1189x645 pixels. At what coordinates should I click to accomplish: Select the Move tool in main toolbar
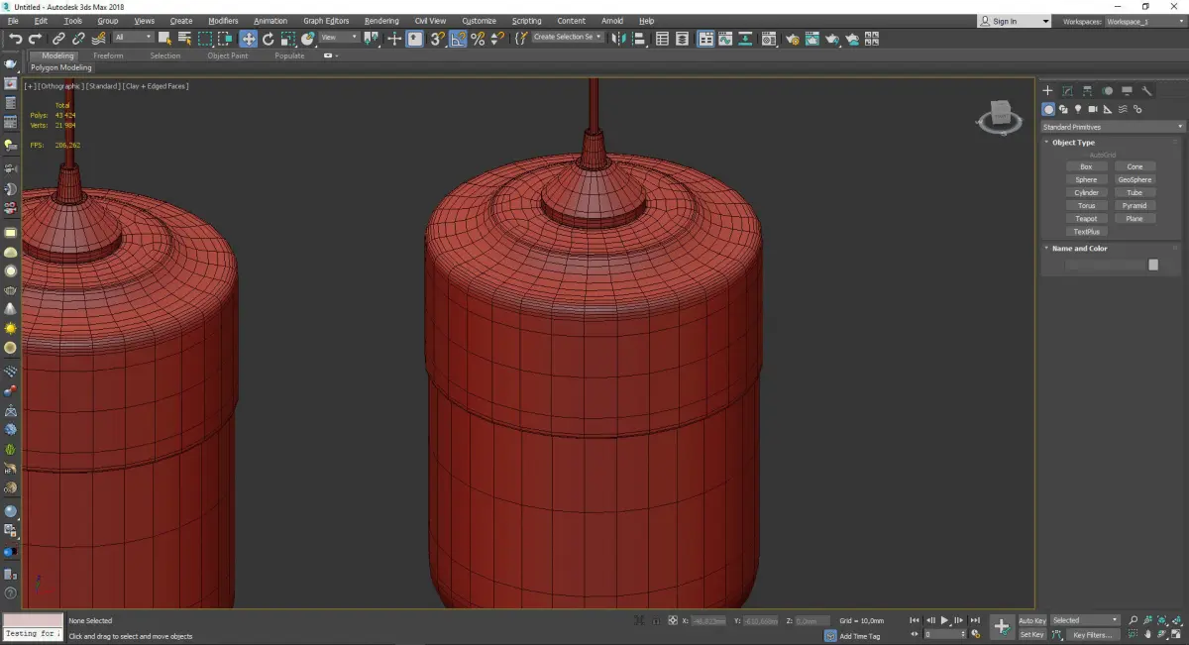[x=248, y=39]
